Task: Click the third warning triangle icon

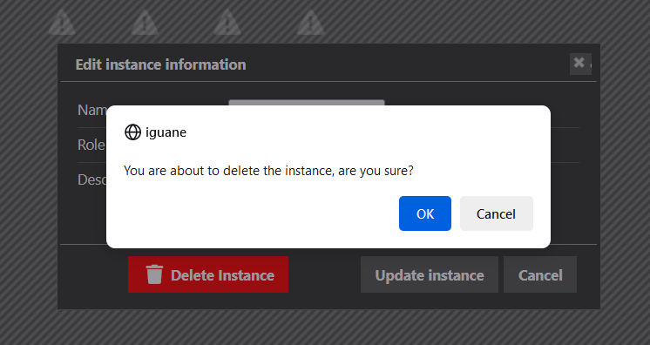Action: pos(227,23)
